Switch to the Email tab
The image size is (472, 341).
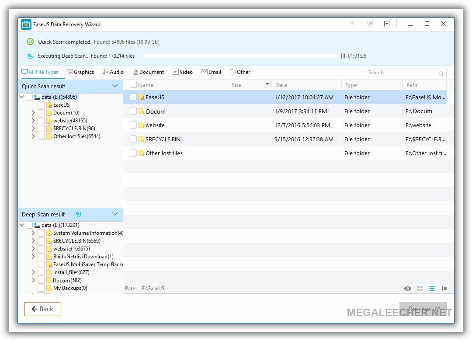(x=212, y=72)
